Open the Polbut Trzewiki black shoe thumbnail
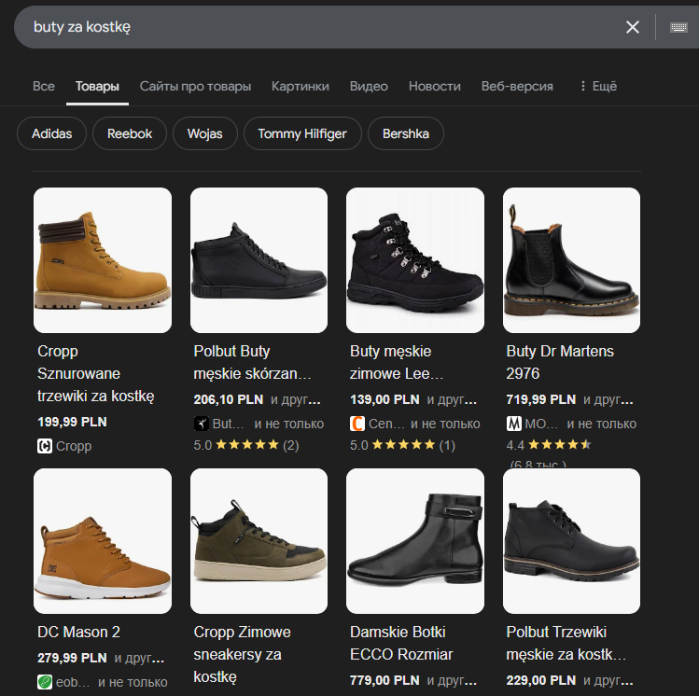 click(x=571, y=541)
